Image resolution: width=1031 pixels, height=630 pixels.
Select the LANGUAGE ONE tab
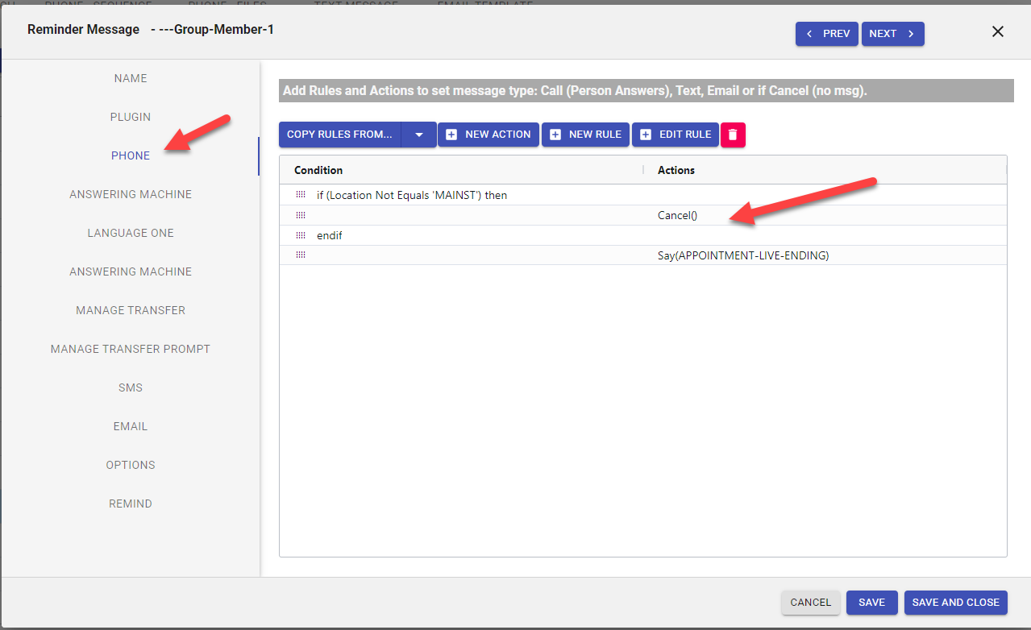pyautogui.click(x=131, y=233)
